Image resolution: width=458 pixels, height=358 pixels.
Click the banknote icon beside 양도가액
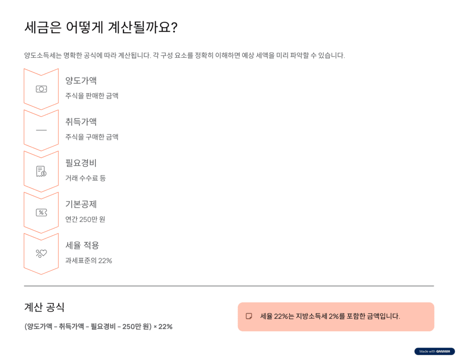tap(41, 89)
